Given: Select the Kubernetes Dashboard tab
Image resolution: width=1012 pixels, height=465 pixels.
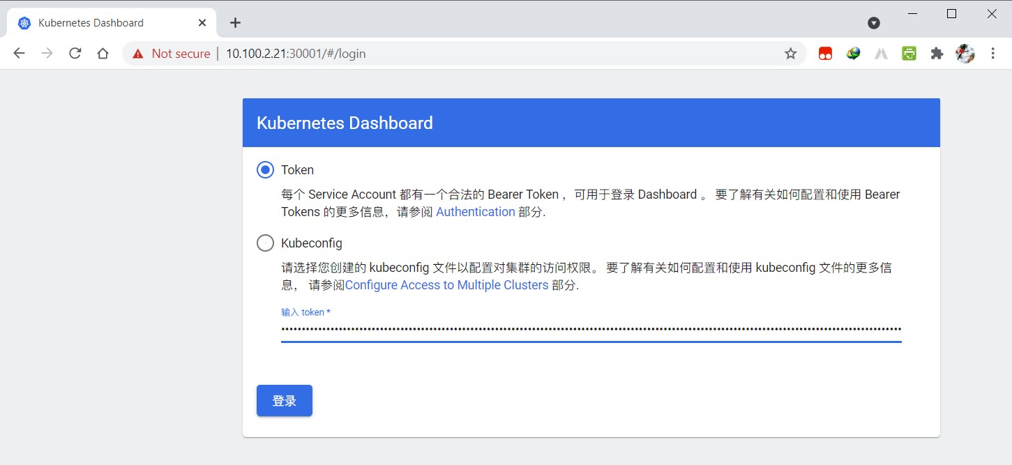Looking at the screenshot, I should click(112, 22).
